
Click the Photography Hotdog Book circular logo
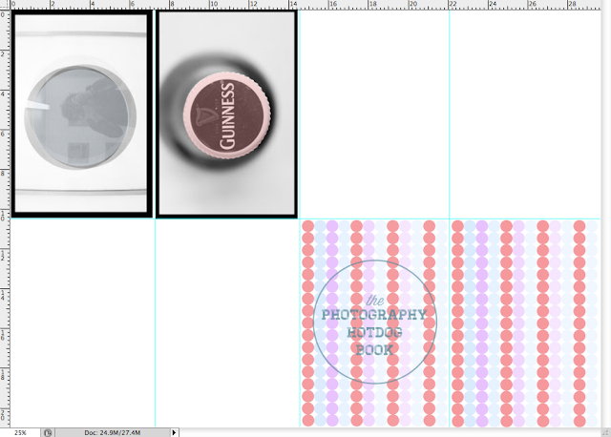(x=375, y=323)
